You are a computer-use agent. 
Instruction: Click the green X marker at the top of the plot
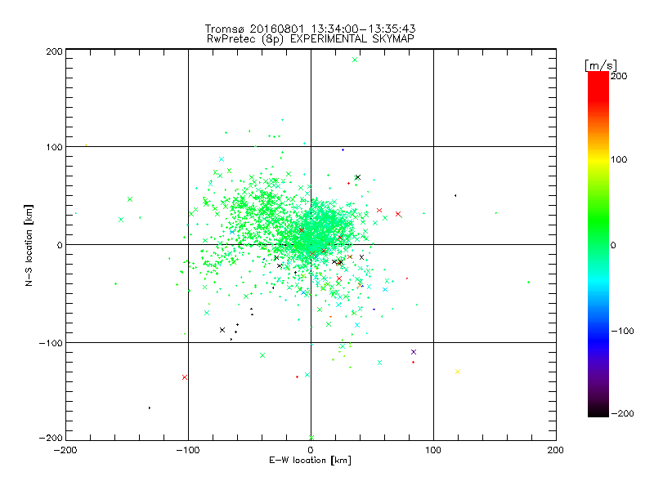click(355, 60)
